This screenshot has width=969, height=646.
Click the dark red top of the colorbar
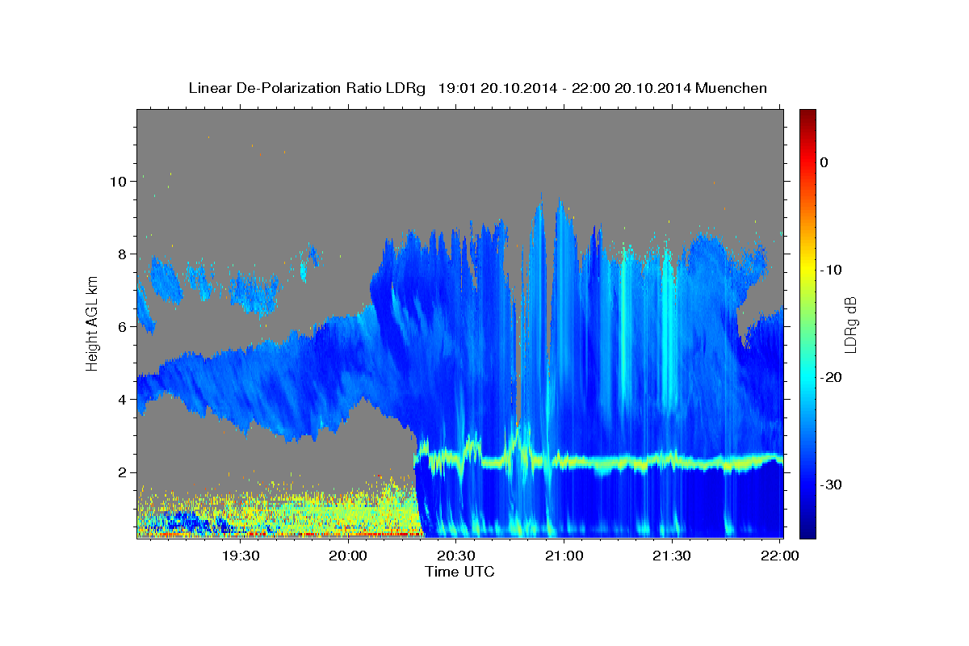(807, 115)
